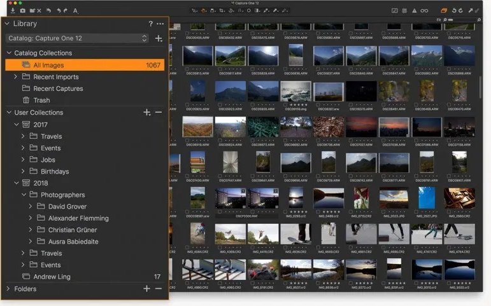Toggle the Grid overlay icon
The width and height of the screenshot is (491, 306).
404,11
